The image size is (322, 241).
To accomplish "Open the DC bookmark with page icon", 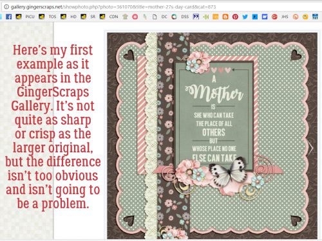I will [160, 17].
